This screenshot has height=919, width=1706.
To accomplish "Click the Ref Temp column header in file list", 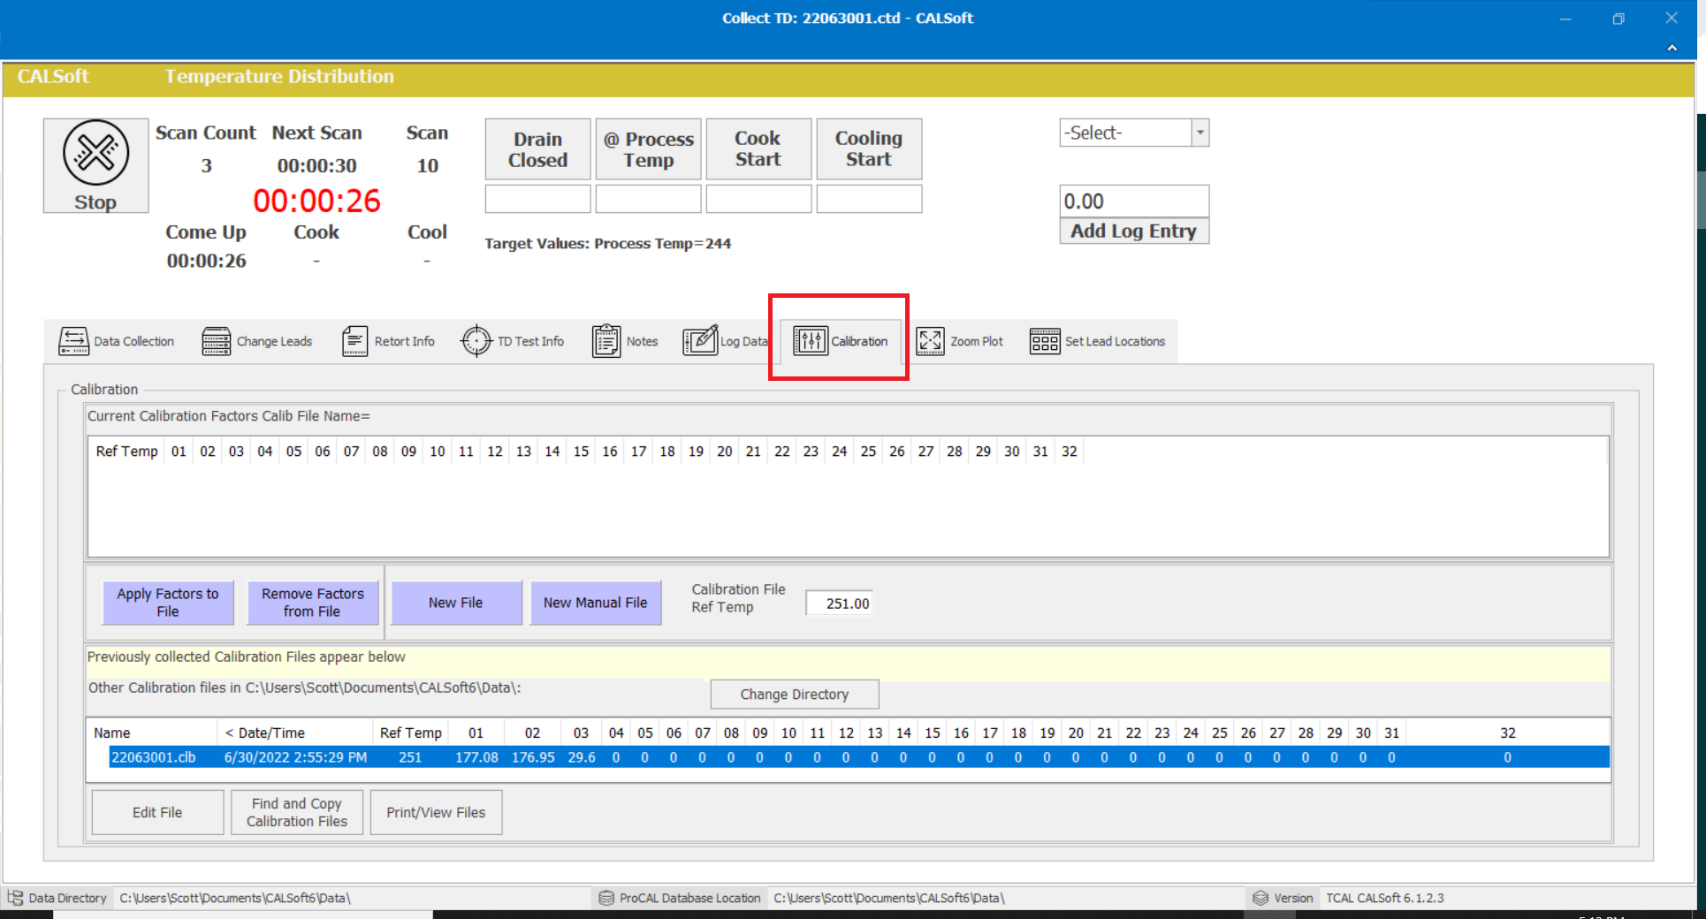I will point(410,733).
